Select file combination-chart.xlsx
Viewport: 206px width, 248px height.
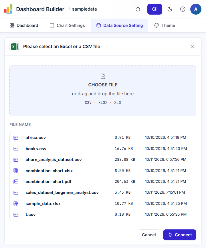pos(103,171)
